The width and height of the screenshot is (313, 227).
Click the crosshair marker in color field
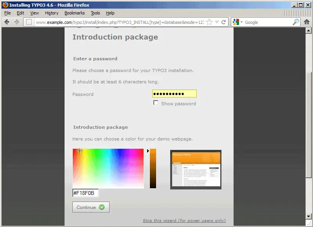pyautogui.click(x=79, y=151)
